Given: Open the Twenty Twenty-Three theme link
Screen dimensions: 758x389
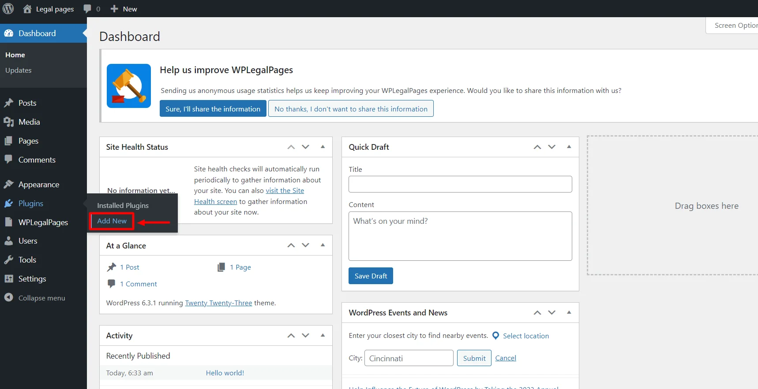Looking at the screenshot, I should pos(218,303).
